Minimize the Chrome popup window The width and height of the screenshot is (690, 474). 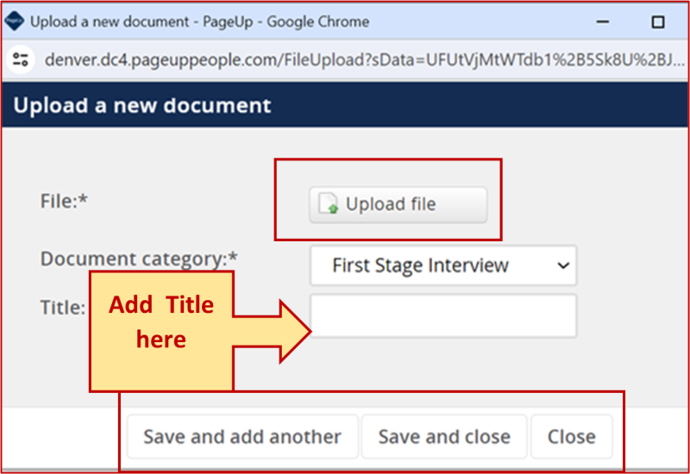point(602,21)
